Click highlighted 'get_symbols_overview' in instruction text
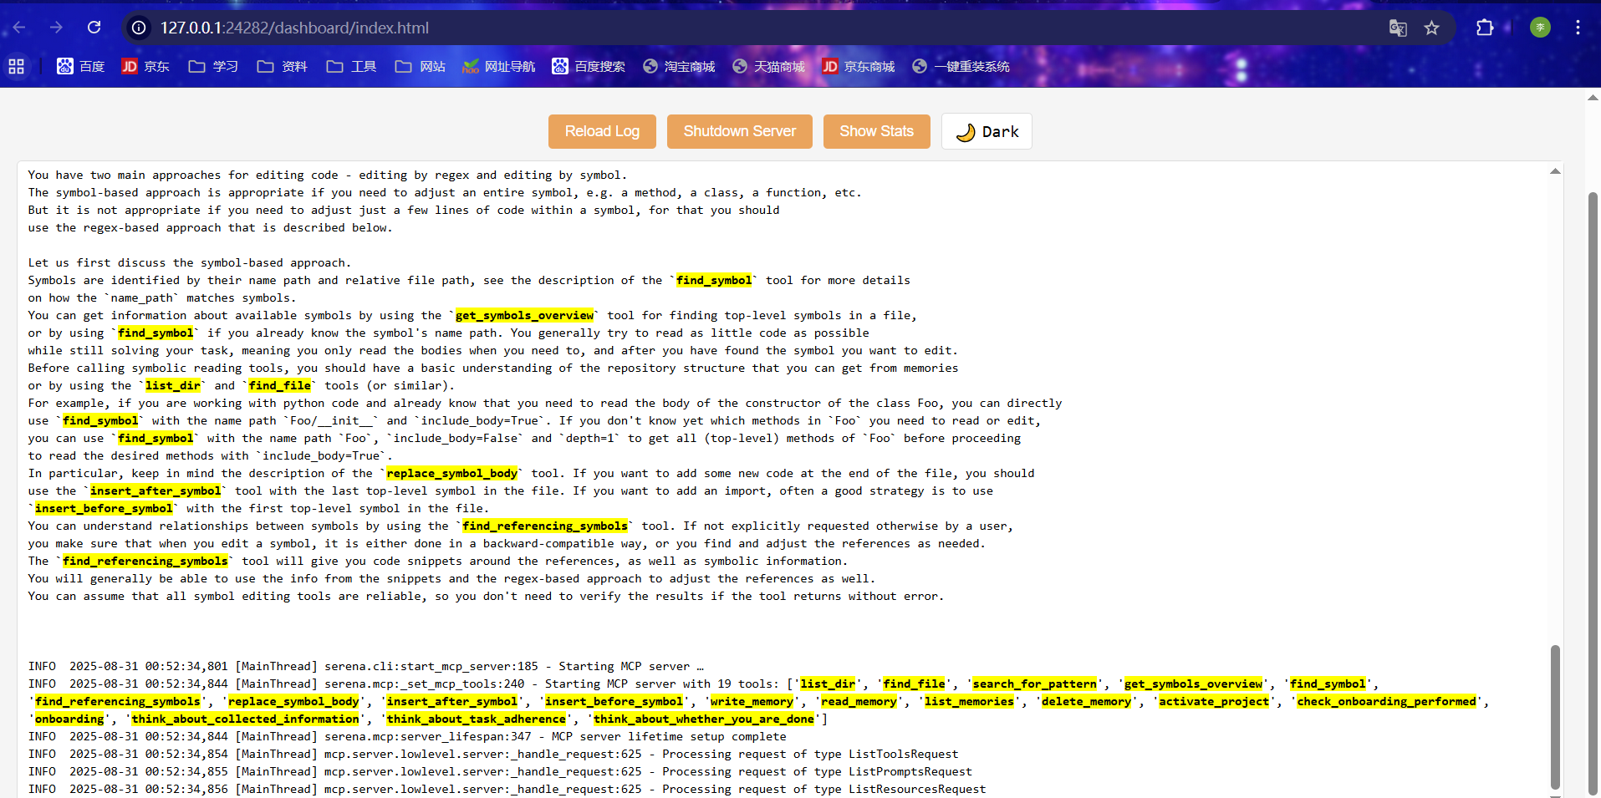 tap(524, 315)
